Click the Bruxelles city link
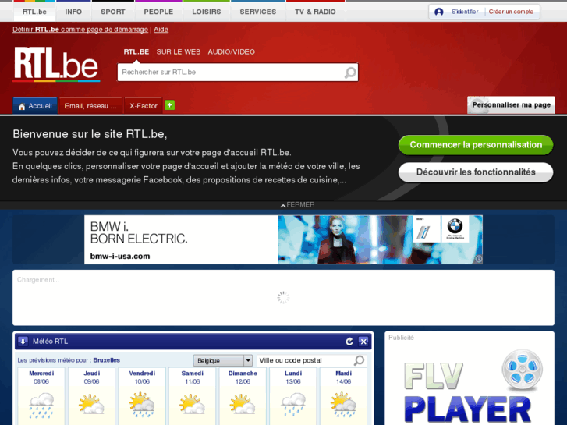567x425 pixels. tap(106, 360)
